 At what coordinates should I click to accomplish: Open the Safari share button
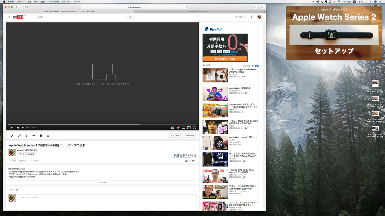[255, 7]
